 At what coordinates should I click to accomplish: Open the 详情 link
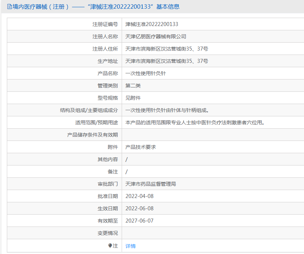point(130,246)
